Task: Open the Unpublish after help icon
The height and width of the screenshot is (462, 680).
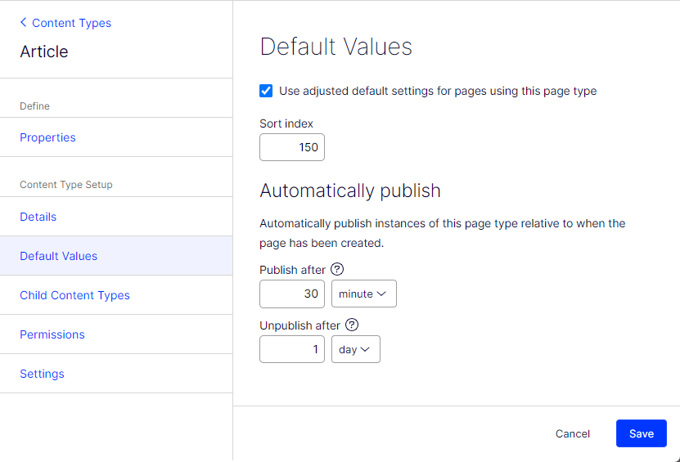Action: click(x=352, y=325)
